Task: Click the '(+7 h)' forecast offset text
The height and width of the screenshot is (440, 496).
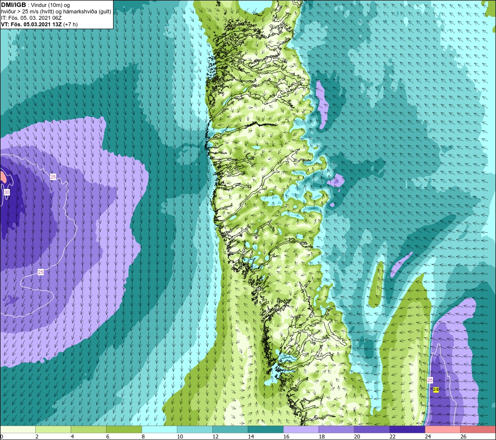Action: (x=70, y=24)
